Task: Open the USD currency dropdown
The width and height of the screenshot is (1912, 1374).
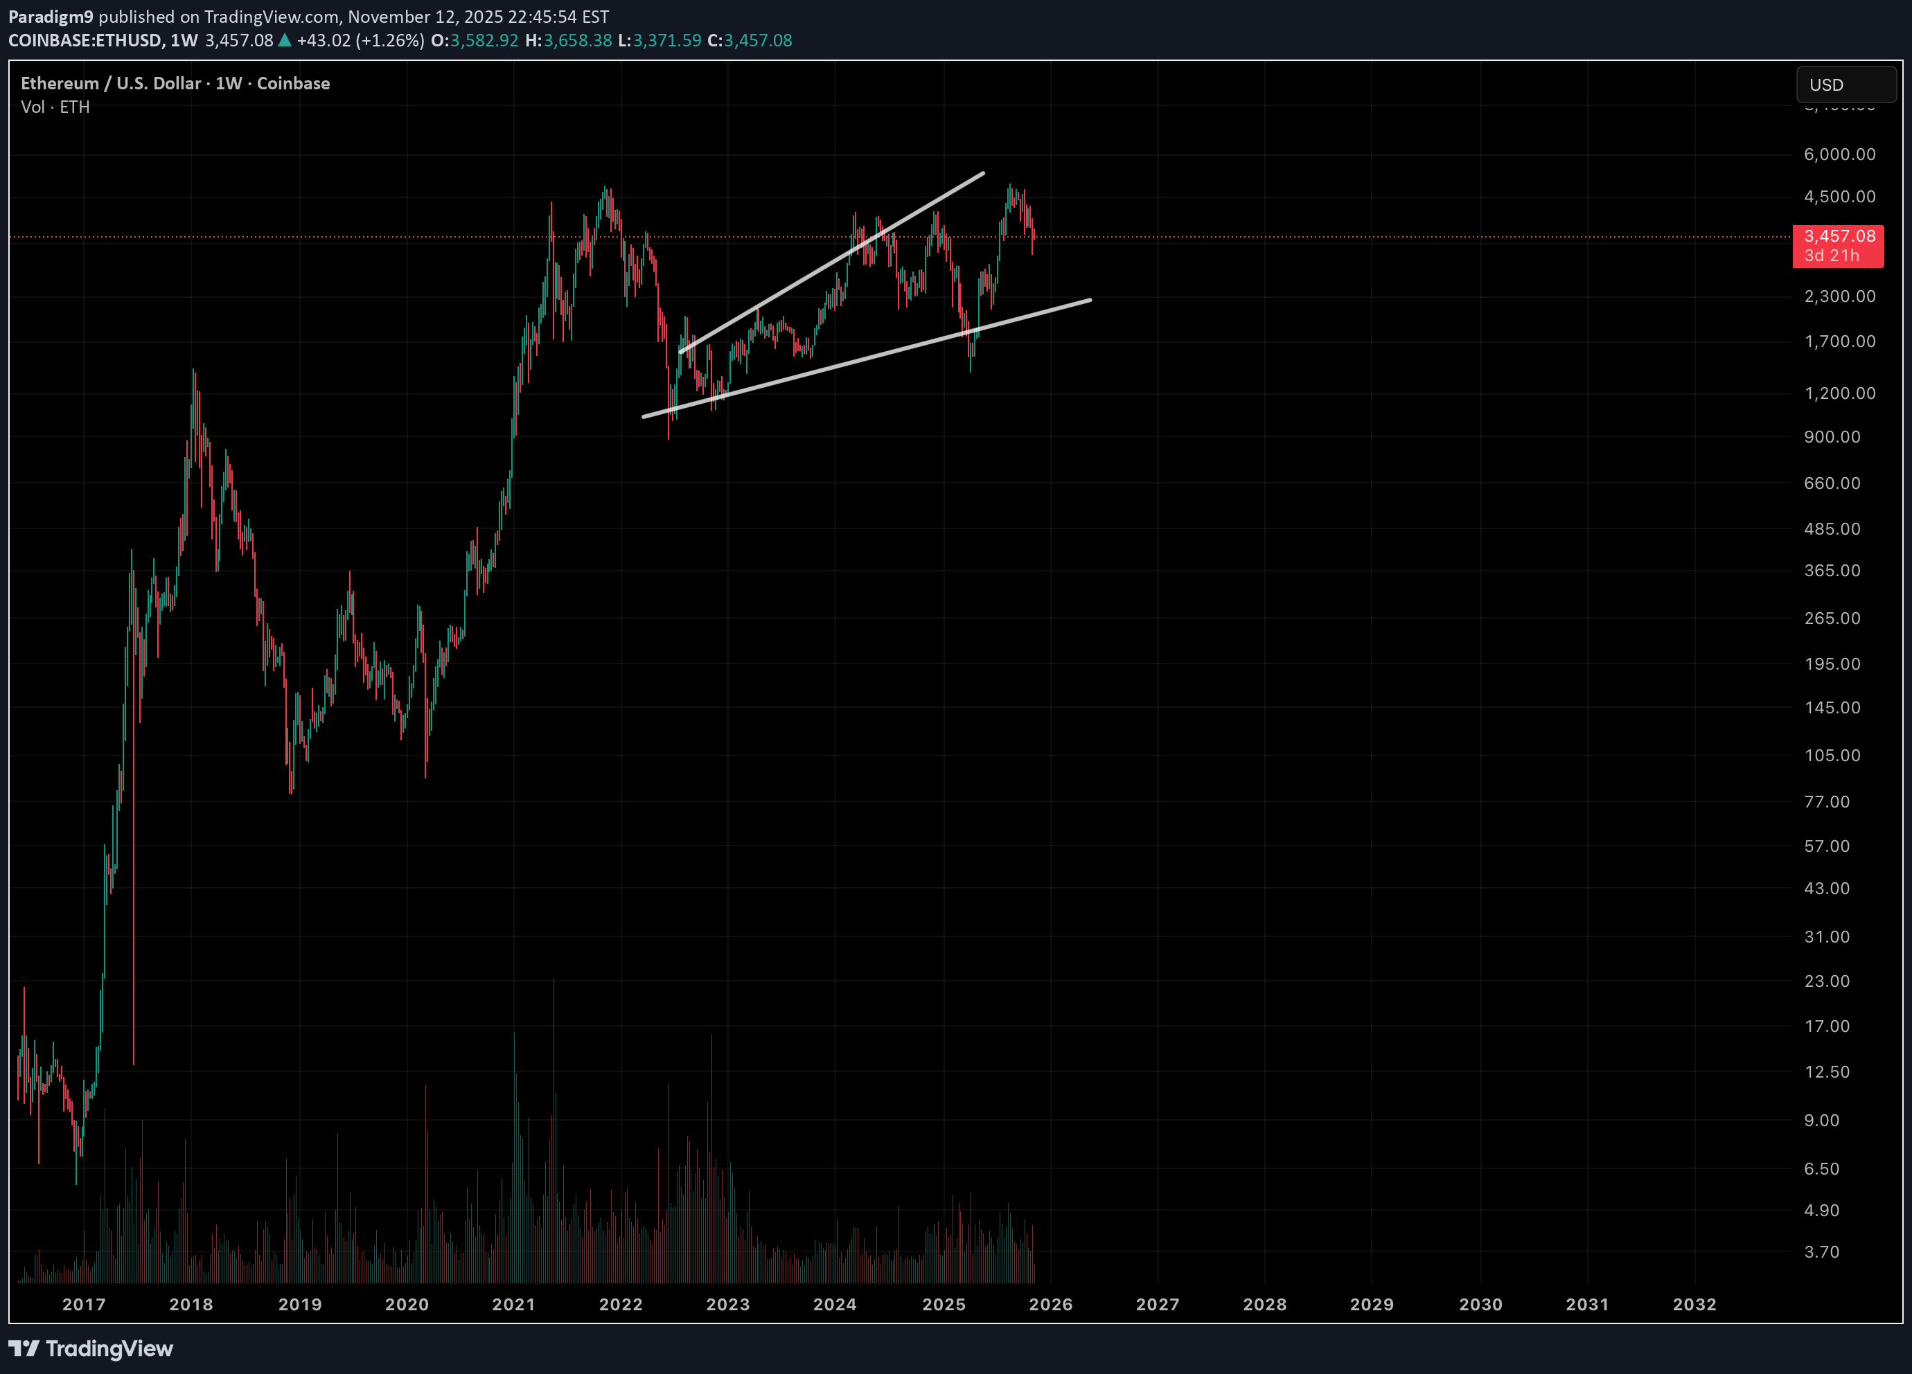Action: pyautogui.click(x=1845, y=84)
